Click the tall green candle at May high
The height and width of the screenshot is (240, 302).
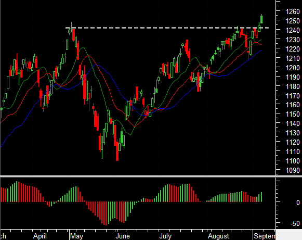(67, 45)
